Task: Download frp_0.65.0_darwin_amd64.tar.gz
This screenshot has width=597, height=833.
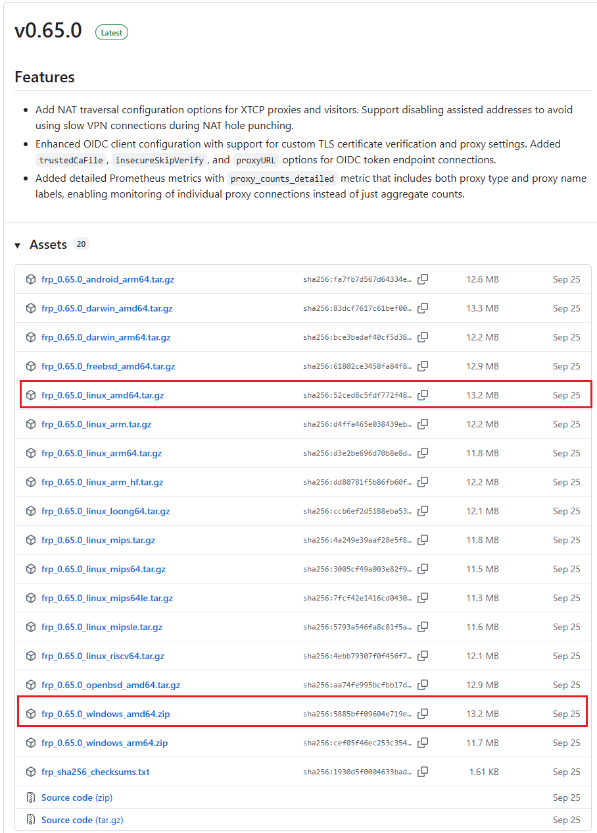Action: [107, 308]
